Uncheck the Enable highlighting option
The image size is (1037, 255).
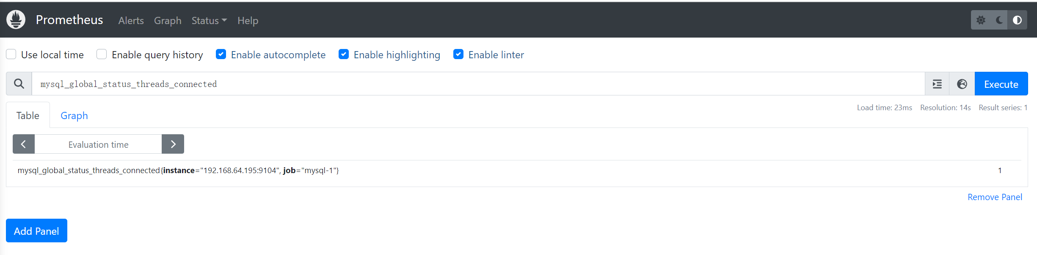[x=344, y=54]
